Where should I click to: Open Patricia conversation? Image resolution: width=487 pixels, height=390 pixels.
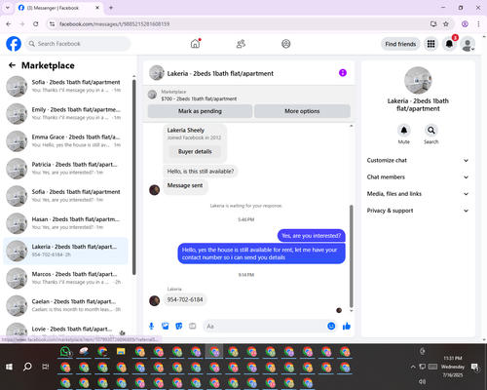pos(66,169)
